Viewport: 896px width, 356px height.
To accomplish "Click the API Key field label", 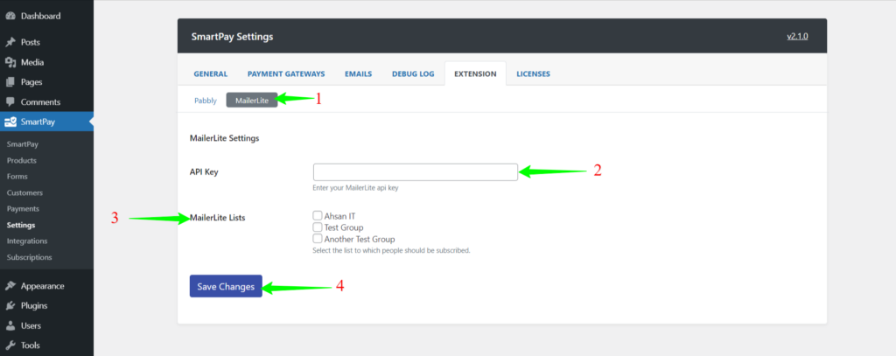I will 204,172.
